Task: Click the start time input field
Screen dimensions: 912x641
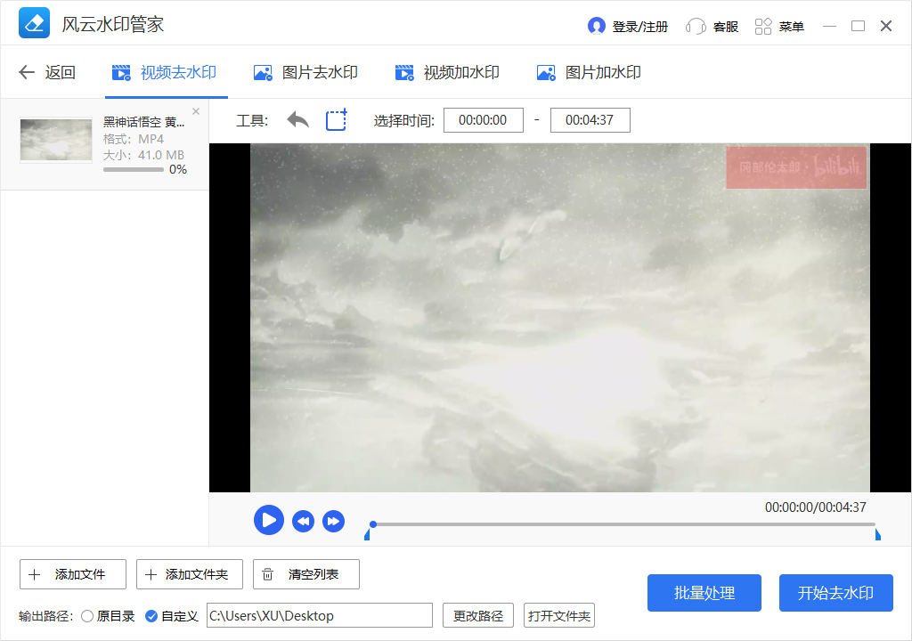Action: pos(484,119)
